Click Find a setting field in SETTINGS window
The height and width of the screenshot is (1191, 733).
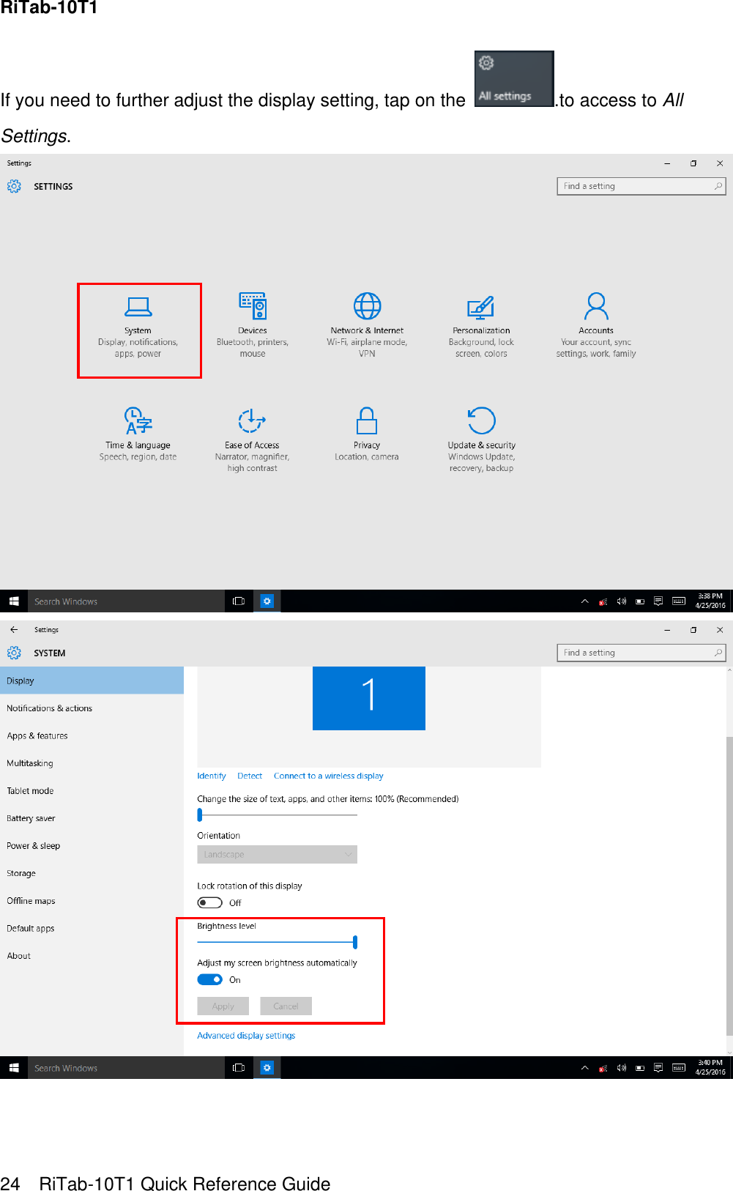click(641, 186)
